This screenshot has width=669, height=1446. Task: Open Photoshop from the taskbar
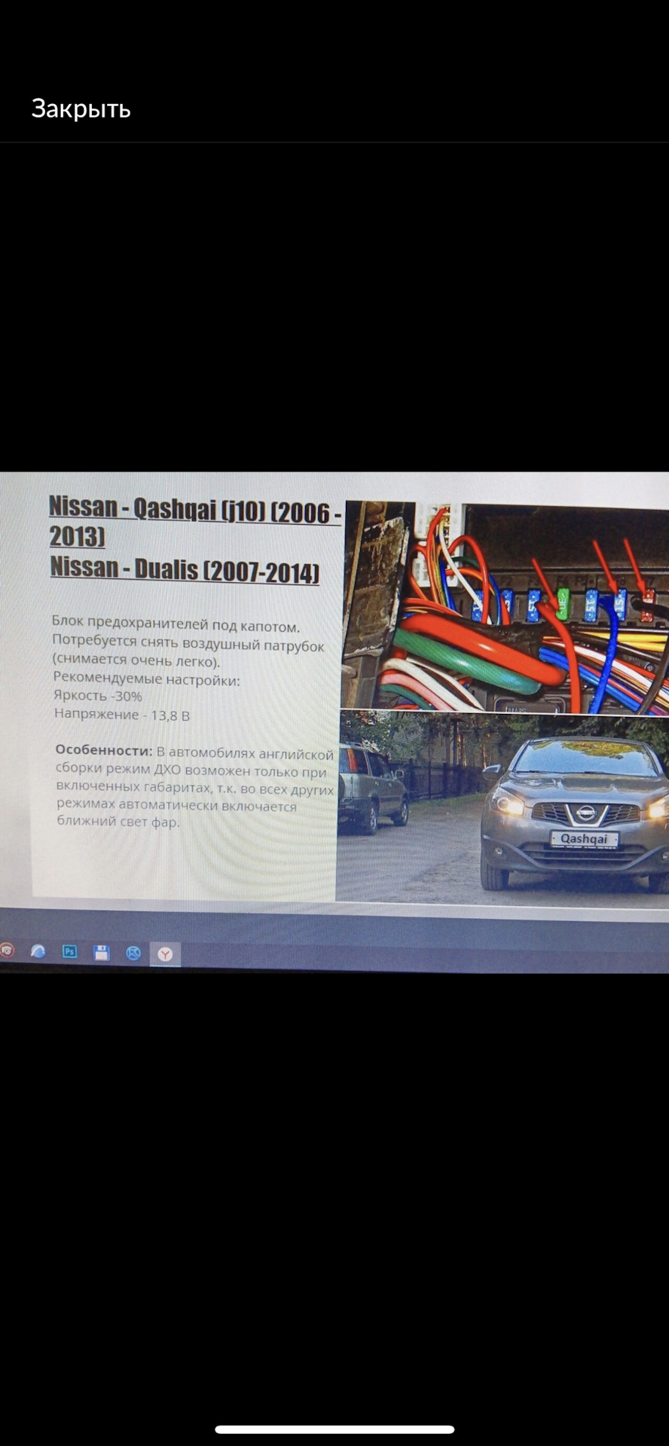point(69,952)
